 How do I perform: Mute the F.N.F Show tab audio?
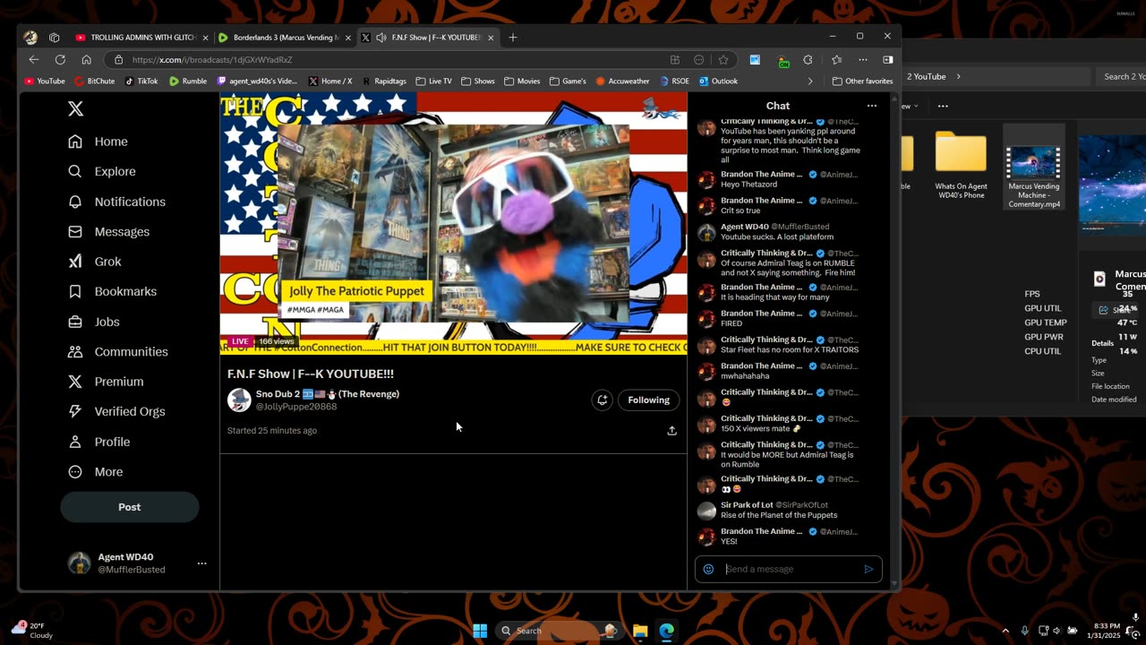point(381,38)
